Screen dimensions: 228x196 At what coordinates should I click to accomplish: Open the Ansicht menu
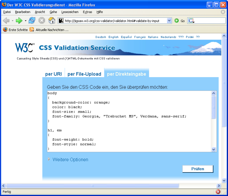tap(40, 12)
